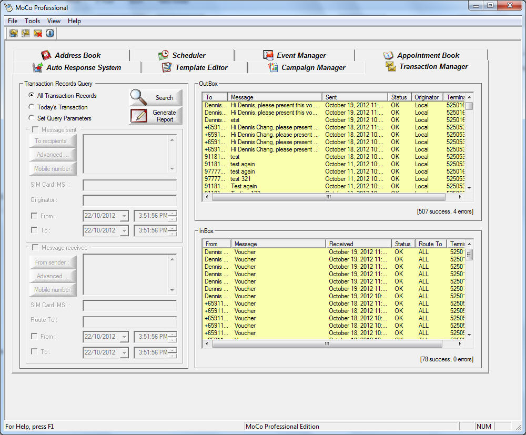Open the File menu

coord(13,21)
